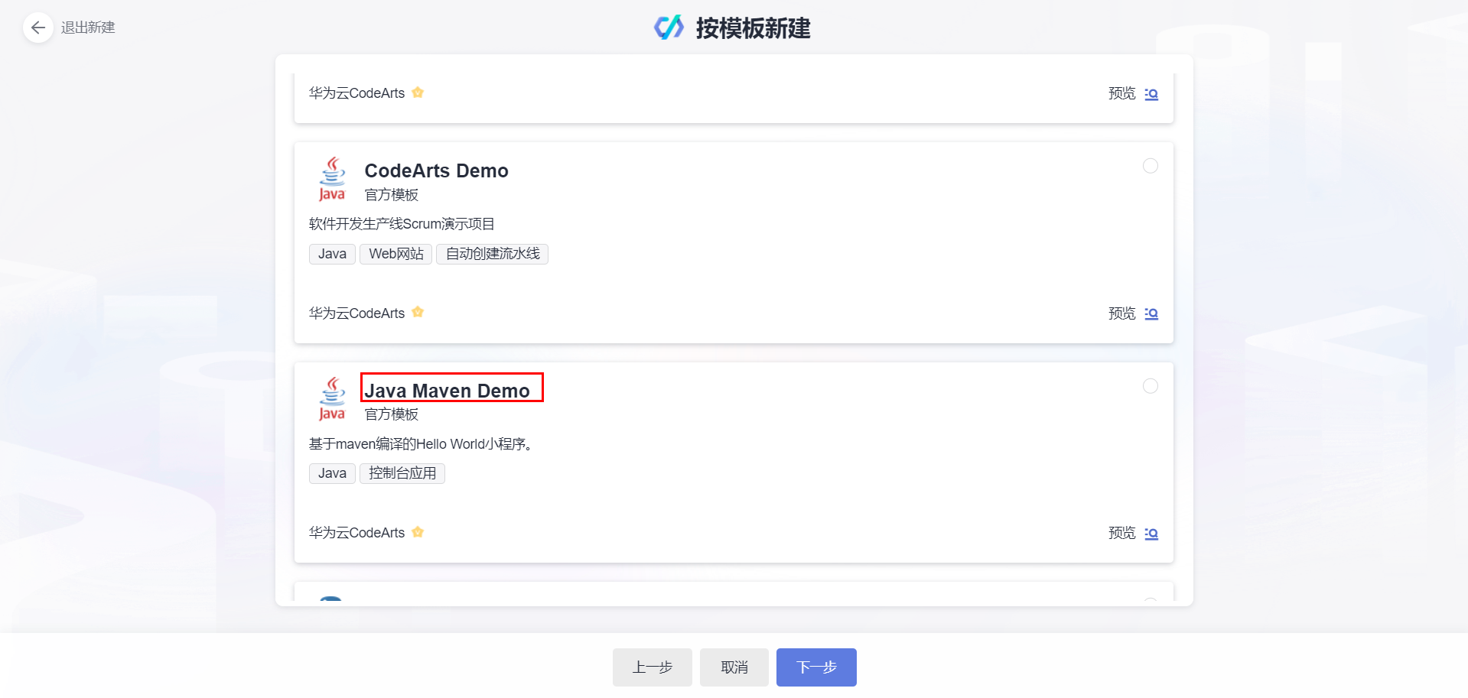Screen dimensions: 1468x698
Task: Click preview icon on CodeArts Demo card
Action: [x=1151, y=313]
